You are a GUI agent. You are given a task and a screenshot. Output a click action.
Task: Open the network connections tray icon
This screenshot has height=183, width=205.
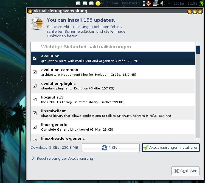(x=156, y=3)
